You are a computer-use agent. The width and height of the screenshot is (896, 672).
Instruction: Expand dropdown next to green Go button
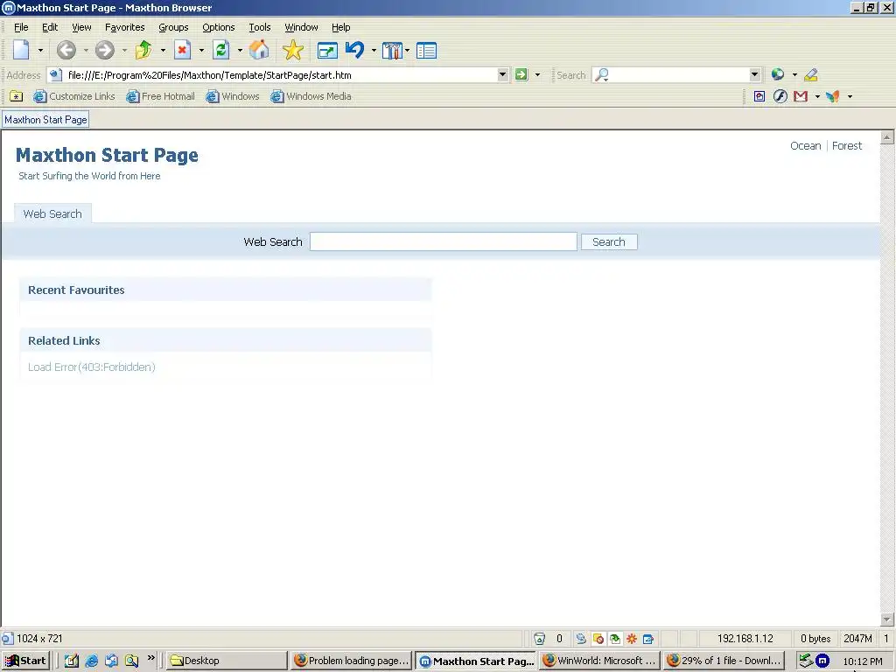(537, 75)
